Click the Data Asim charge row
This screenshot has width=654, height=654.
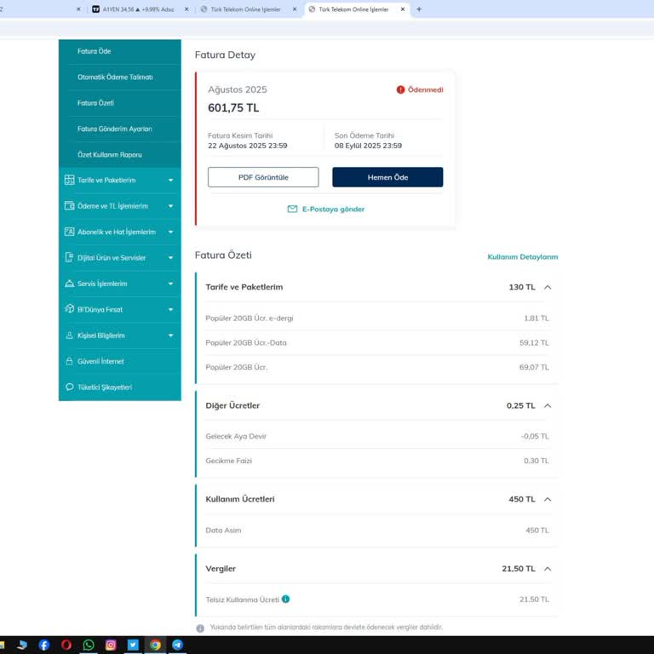tap(377, 531)
